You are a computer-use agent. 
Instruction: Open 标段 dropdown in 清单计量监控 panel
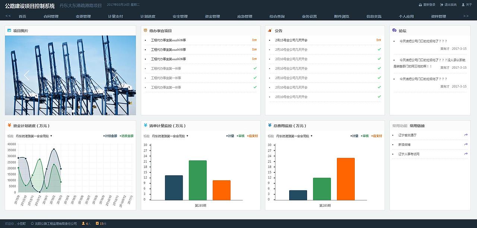(170, 136)
